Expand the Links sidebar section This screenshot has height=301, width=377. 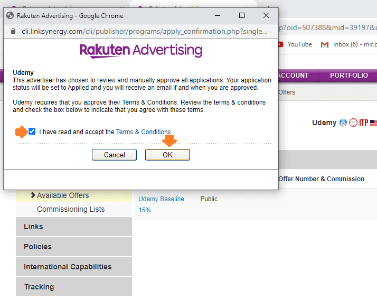click(74, 227)
